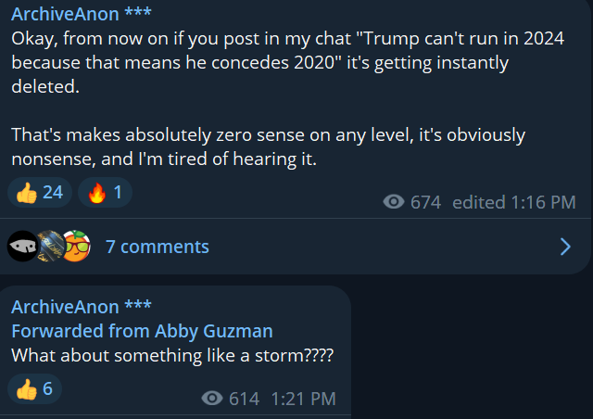The height and width of the screenshot is (419, 593).
Task: Open the 7 comments thread
Action: point(157,247)
